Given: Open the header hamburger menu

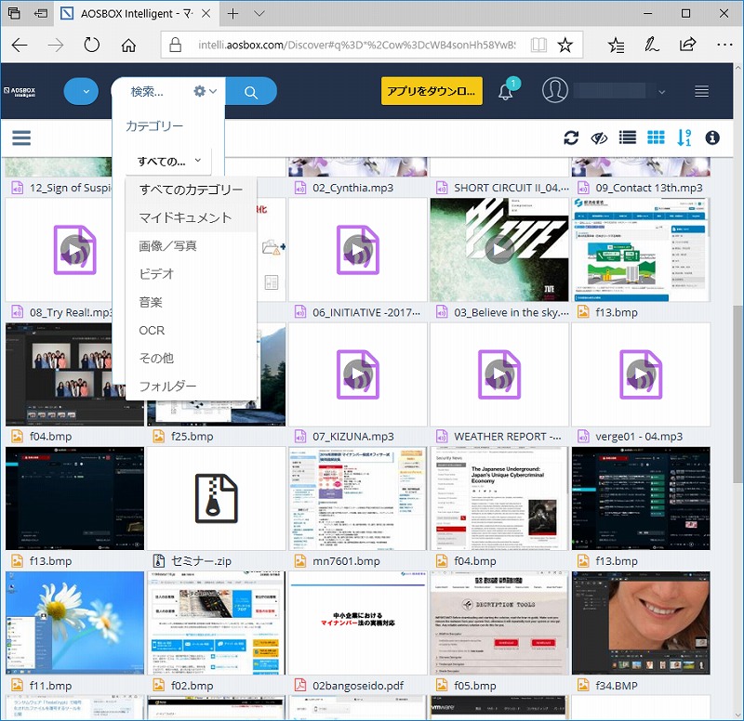Looking at the screenshot, I should click(x=701, y=91).
